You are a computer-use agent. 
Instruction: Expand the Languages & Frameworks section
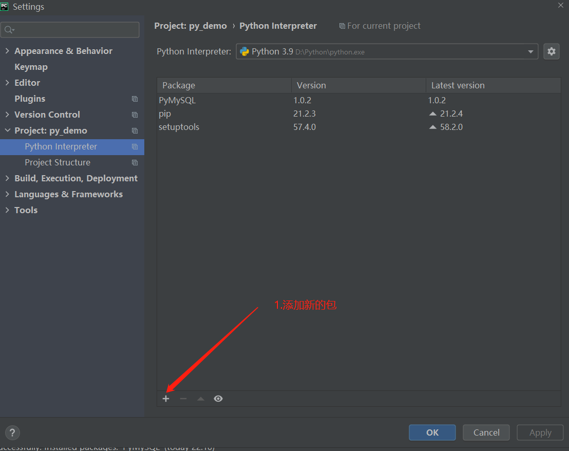click(7, 194)
